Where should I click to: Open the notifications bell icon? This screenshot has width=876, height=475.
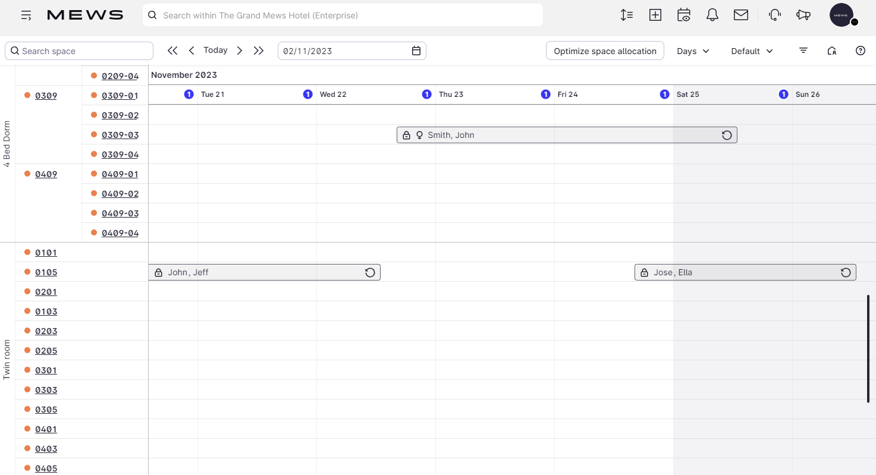(712, 15)
